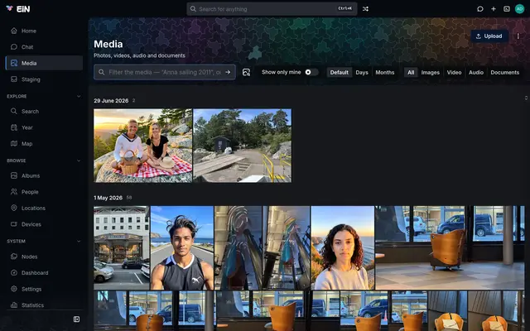
Task: Open Locations in the sidebar
Action: coord(44,208)
